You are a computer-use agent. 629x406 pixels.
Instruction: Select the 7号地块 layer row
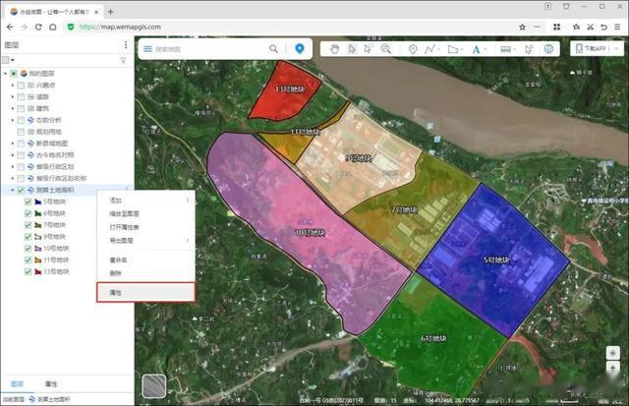tap(54, 225)
